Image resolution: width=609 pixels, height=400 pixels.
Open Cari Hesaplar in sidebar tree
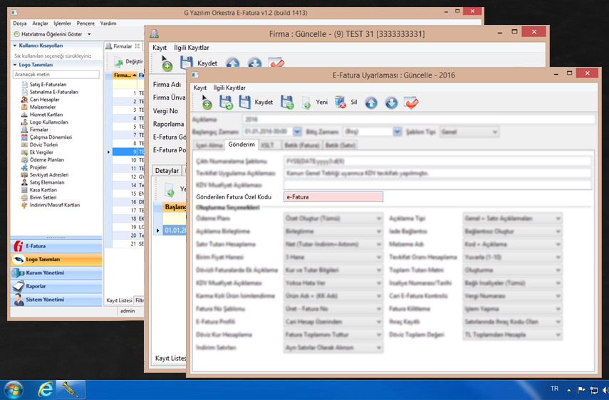44,100
